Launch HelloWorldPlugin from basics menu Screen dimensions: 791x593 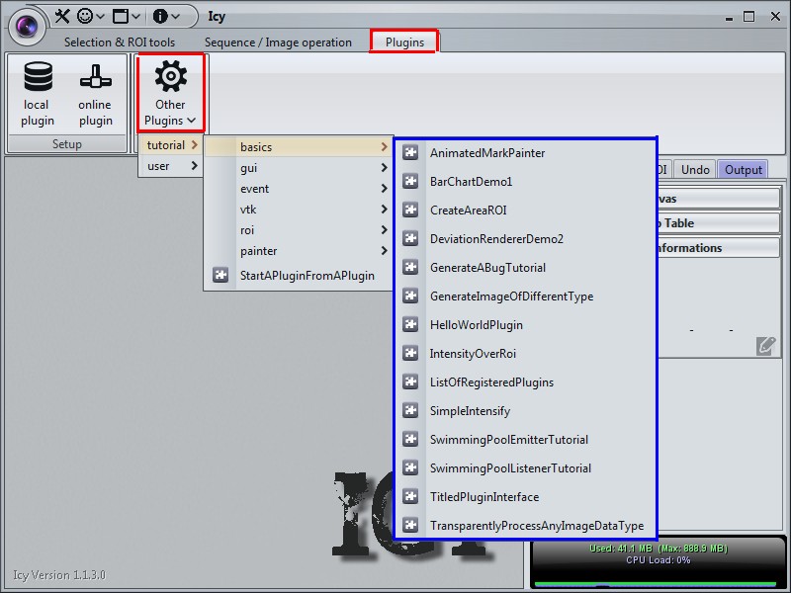pos(526,325)
